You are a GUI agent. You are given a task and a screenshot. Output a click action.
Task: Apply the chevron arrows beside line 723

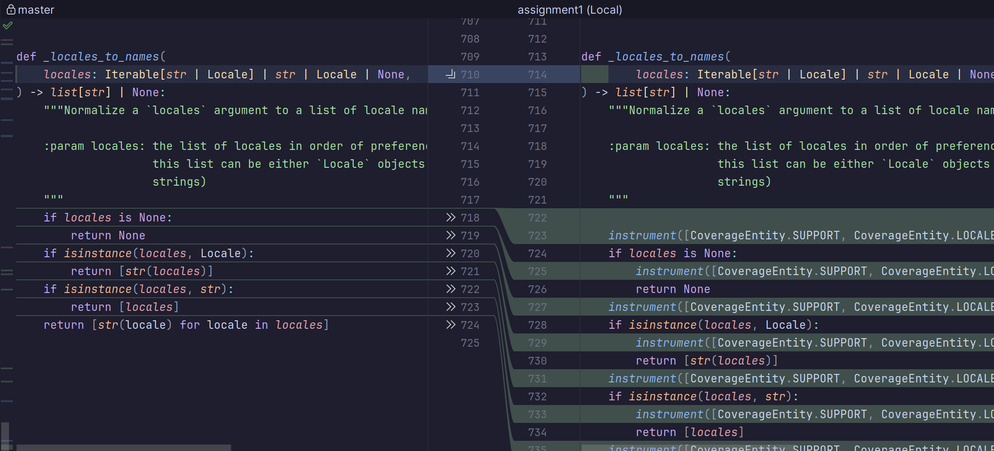(450, 307)
